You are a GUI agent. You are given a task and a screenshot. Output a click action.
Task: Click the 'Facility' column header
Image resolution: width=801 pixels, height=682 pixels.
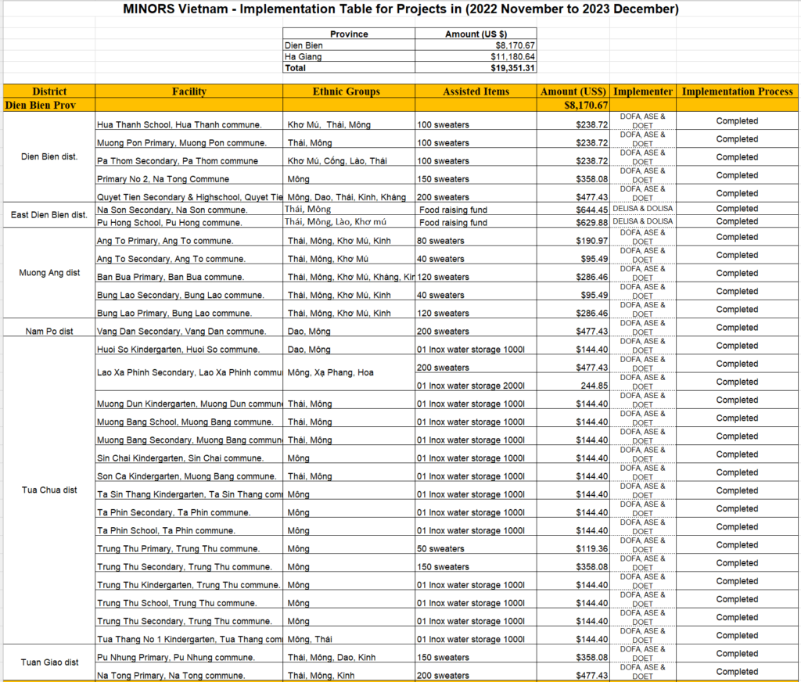[x=189, y=92]
